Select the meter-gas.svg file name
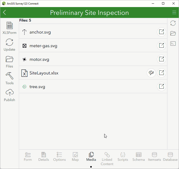The image size is (179, 169). pos(43,46)
